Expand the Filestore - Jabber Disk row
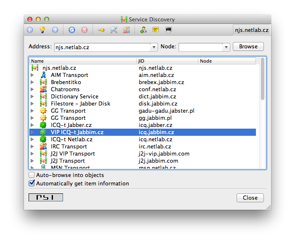 coord(32,103)
